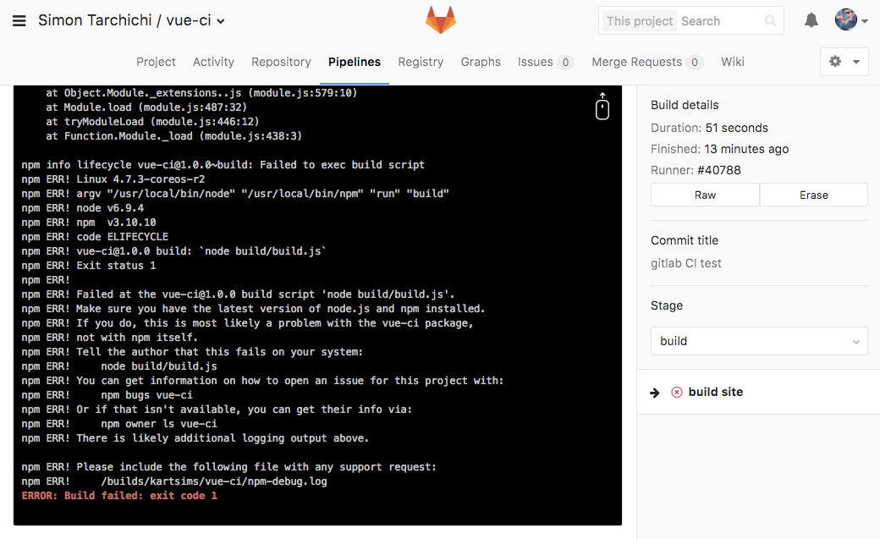Switch to the Pipelines tab
This screenshot has height=539, width=880.
point(354,62)
